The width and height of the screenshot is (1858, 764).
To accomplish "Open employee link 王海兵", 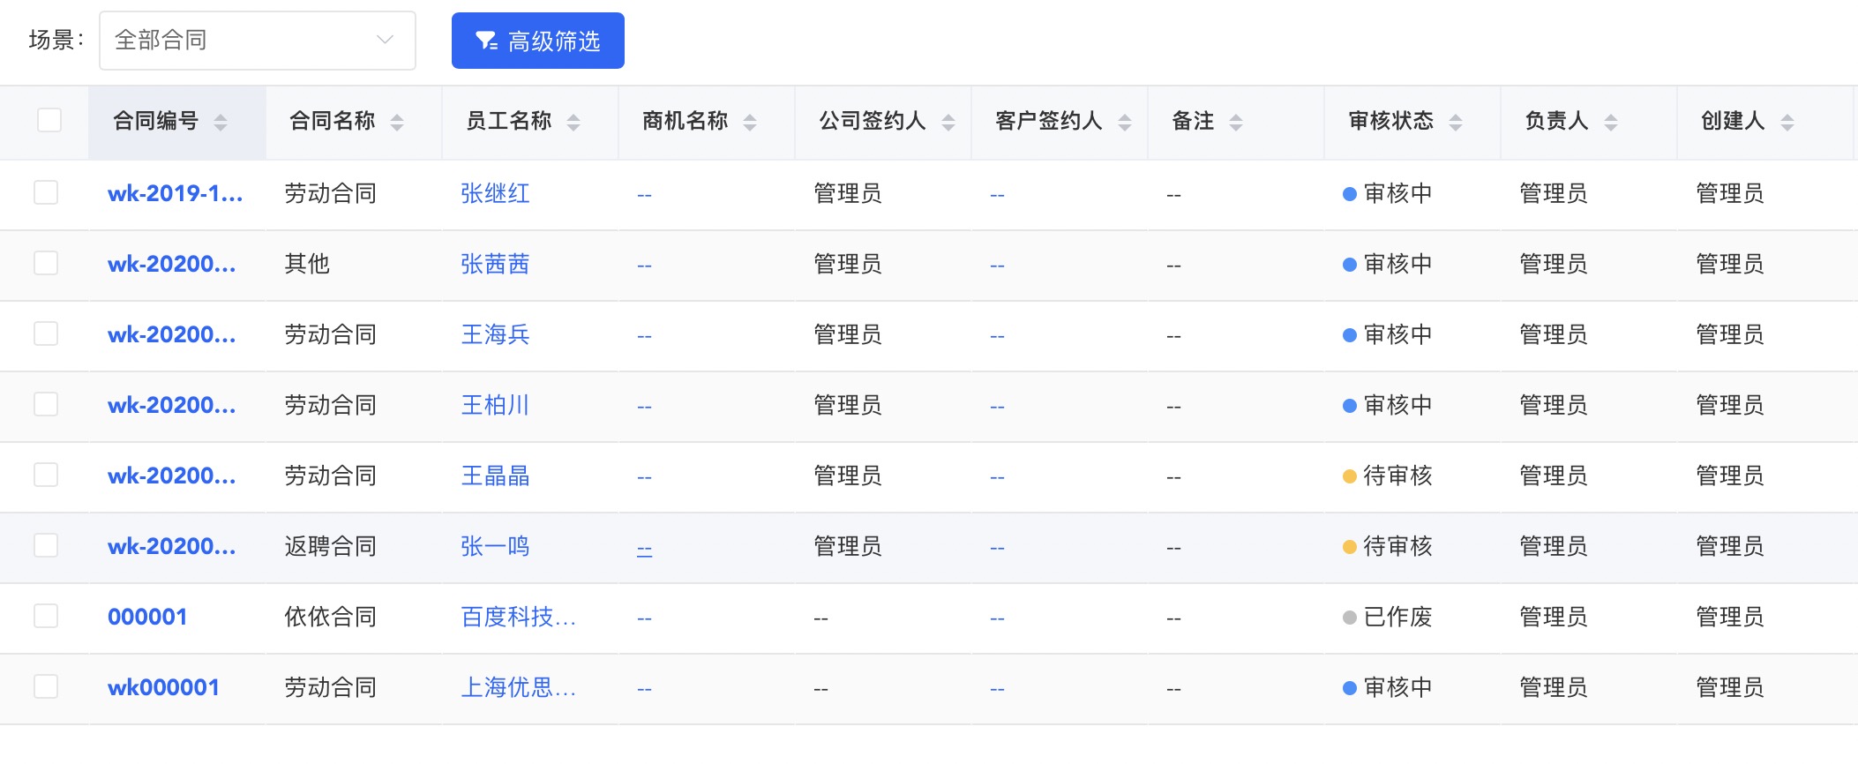I will pos(495,334).
